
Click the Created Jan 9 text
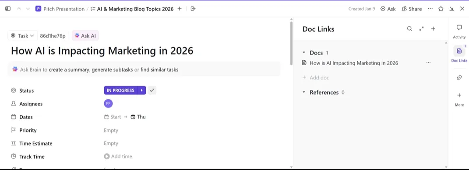[362, 9]
